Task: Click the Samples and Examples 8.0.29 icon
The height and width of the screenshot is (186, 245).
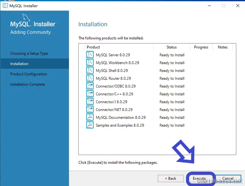Action: tap(90, 125)
